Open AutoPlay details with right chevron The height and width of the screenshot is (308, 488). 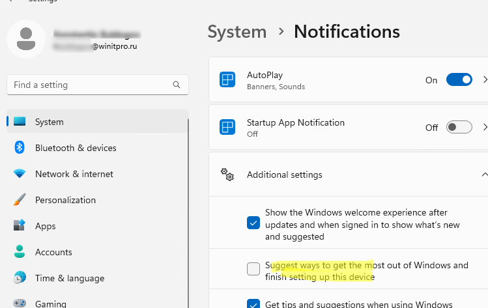(x=485, y=79)
